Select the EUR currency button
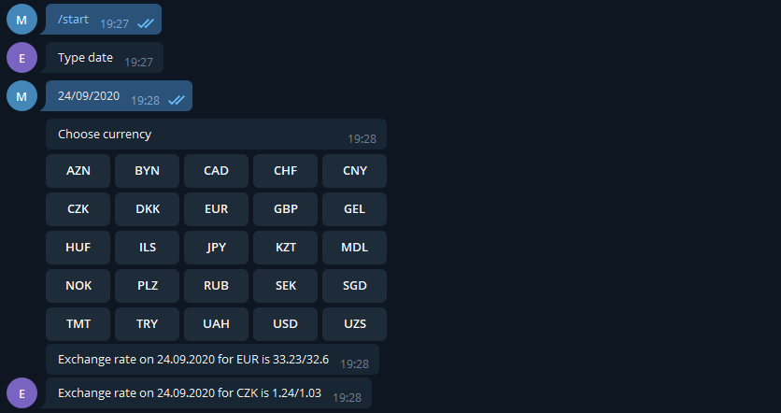The height and width of the screenshot is (413, 781). coord(216,209)
